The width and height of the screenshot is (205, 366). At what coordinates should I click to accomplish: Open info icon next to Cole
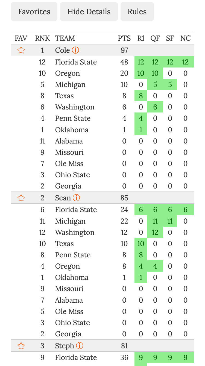pyautogui.click(x=75, y=50)
